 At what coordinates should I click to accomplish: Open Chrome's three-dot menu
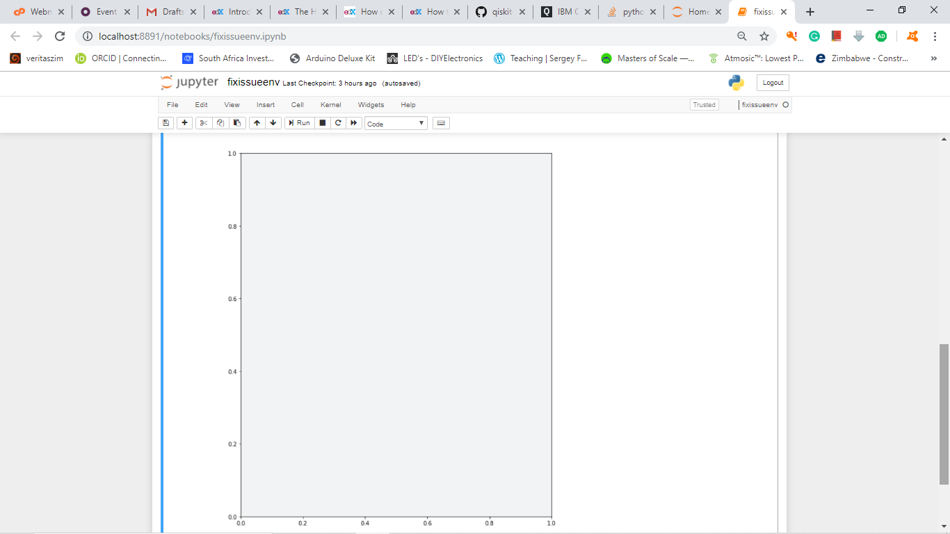pyautogui.click(x=935, y=36)
